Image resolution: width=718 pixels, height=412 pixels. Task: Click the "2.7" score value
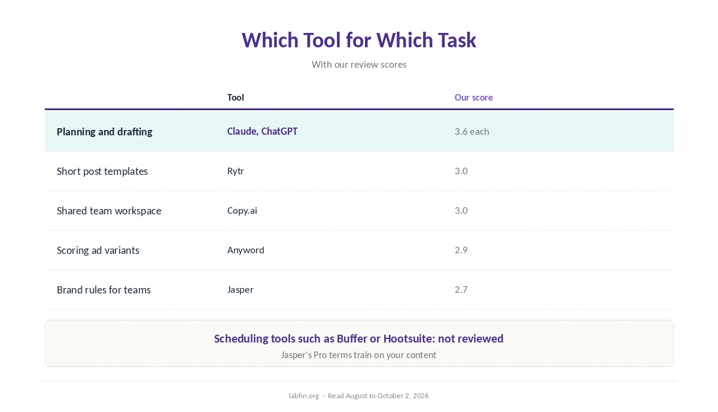point(461,289)
